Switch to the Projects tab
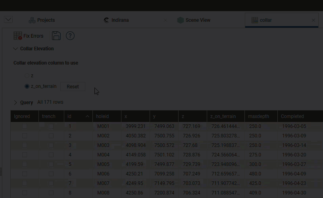The width and height of the screenshot is (323, 198). [x=46, y=20]
